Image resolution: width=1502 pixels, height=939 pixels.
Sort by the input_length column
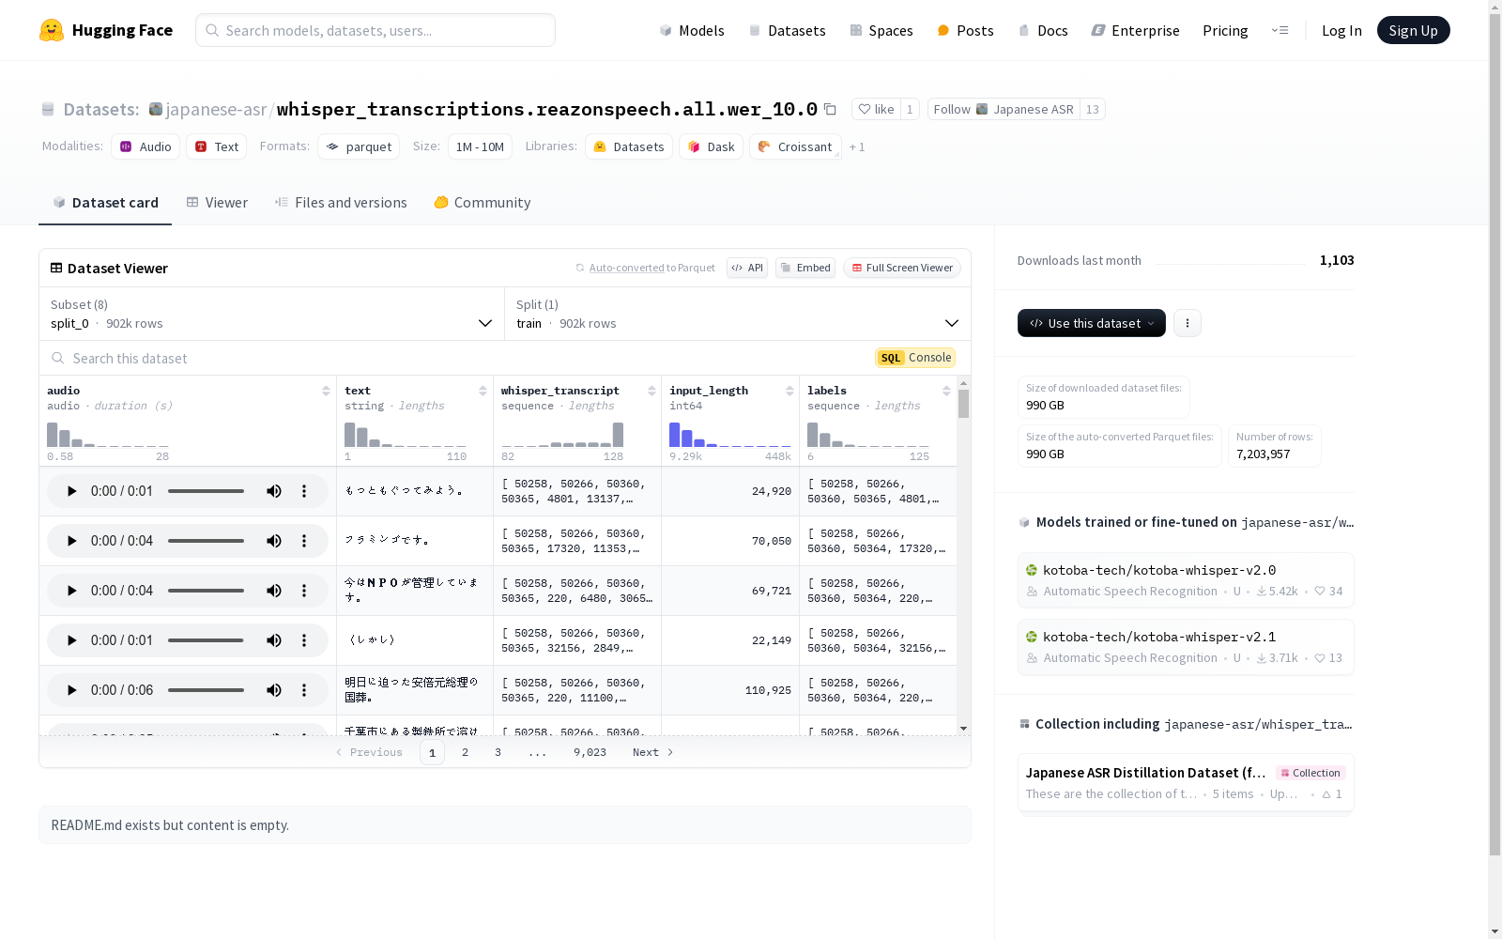789,391
